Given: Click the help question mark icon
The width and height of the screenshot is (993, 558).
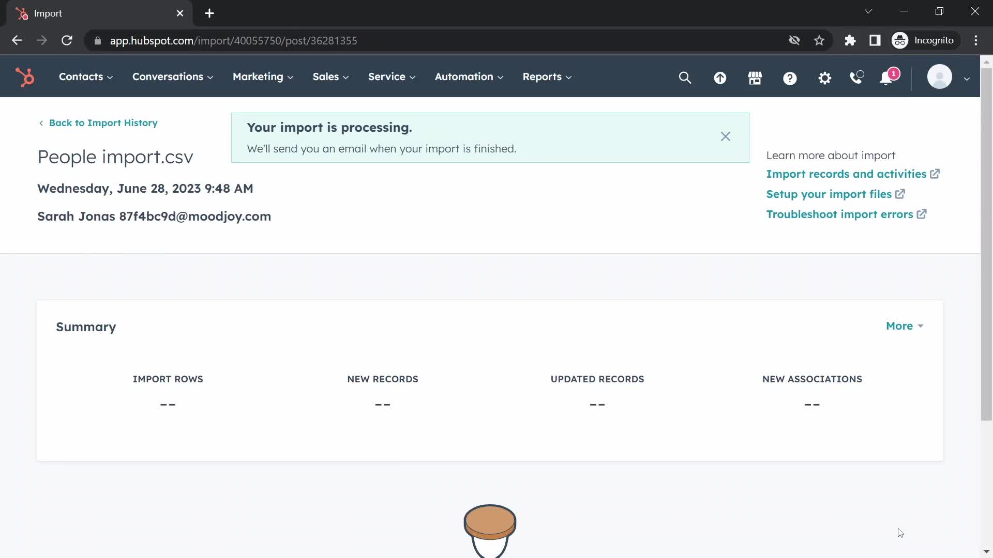Looking at the screenshot, I should tap(790, 77).
